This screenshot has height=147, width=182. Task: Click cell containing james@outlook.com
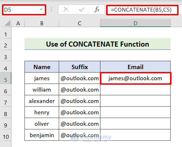click(x=135, y=78)
